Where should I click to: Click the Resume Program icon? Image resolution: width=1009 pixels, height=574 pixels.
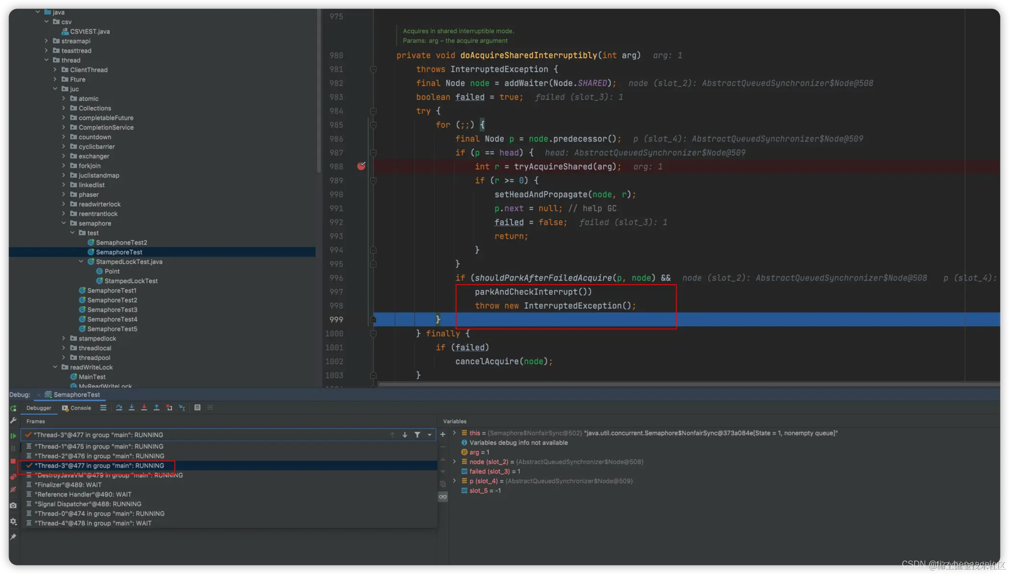(x=13, y=436)
